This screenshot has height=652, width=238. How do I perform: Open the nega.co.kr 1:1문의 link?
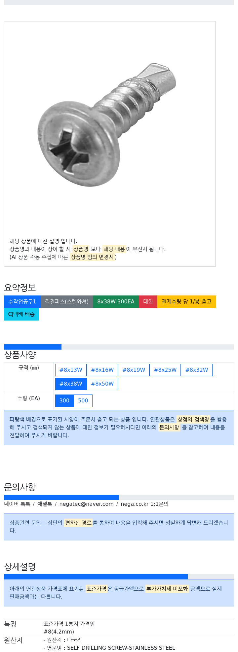(144, 504)
